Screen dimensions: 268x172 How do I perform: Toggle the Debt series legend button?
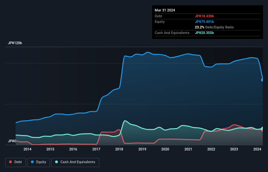16,162
